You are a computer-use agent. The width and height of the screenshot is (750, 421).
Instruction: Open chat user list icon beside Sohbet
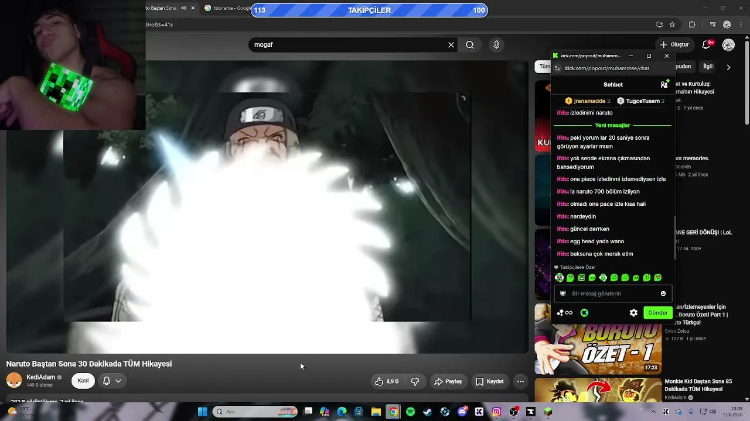click(664, 84)
